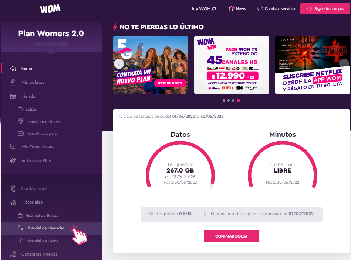Click the Mis Boletas document icon
Image resolution: width=351 pixels, height=260 pixels.
pyautogui.click(x=13, y=82)
